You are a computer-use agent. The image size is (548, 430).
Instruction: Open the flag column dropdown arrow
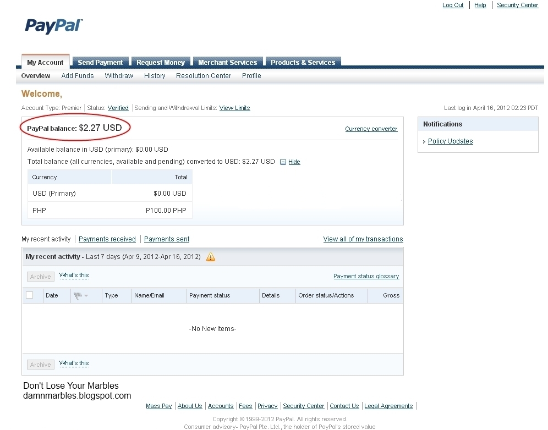click(86, 296)
